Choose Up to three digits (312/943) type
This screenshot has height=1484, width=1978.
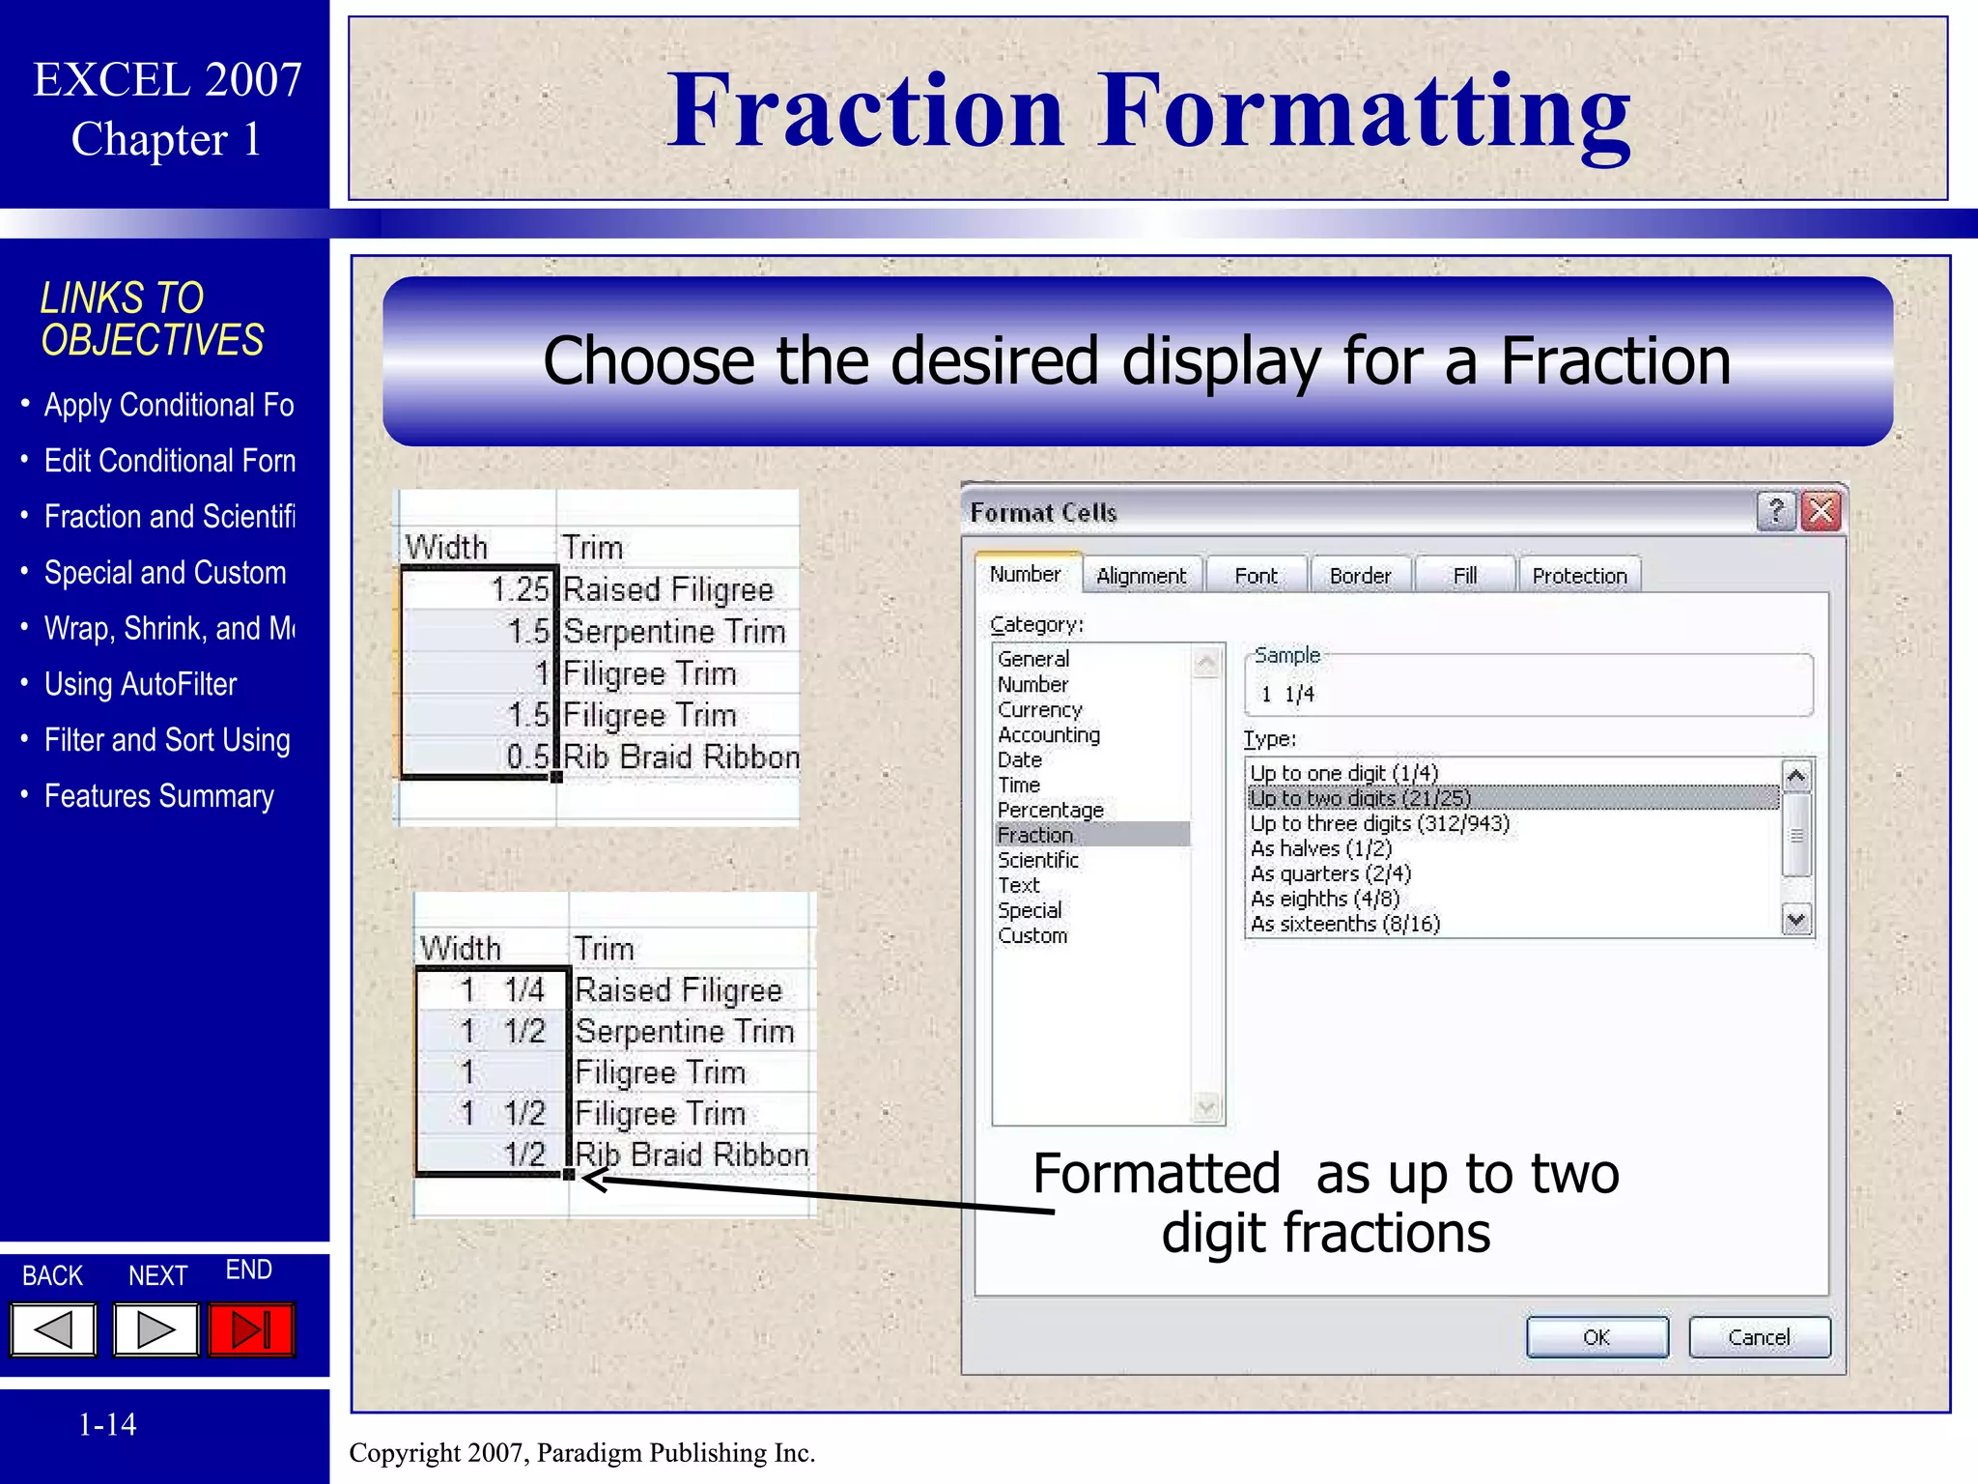pos(1379,823)
